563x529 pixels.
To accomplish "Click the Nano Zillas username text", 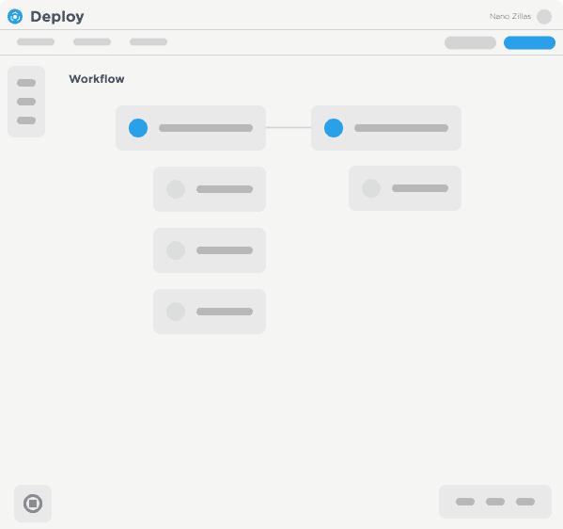I will pyautogui.click(x=510, y=17).
